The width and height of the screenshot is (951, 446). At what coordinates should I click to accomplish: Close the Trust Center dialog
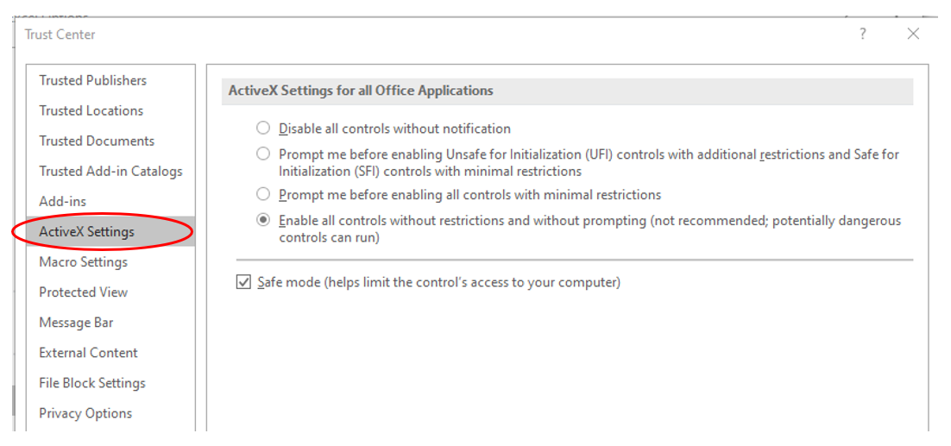pyautogui.click(x=913, y=35)
